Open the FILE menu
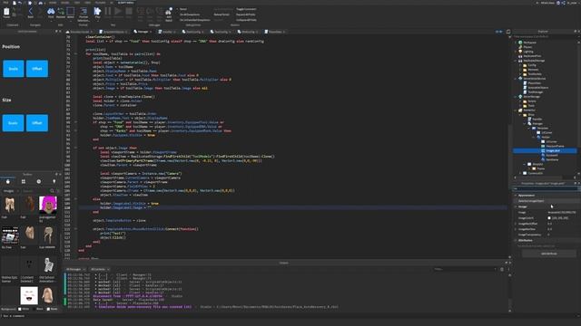Screen dimensions: 581x326 point(5,2)
